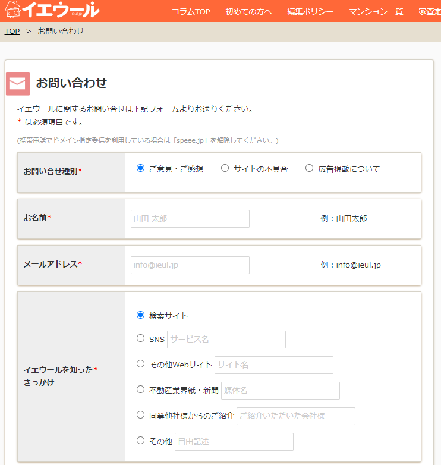
Task: Click the ご紹介いただいた会社様 text field
Action: tap(296, 416)
